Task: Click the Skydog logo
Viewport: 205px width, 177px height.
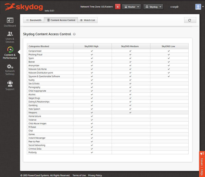Action: (x=24, y=7)
